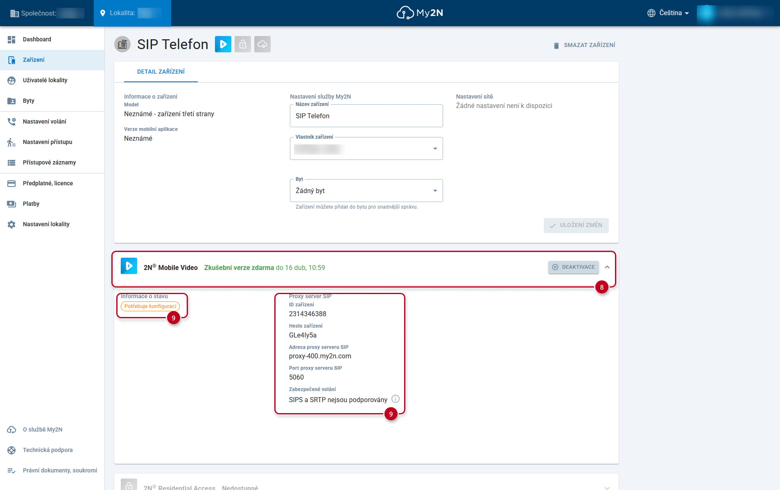Click the Předplatné, licence card icon

[x=11, y=183]
